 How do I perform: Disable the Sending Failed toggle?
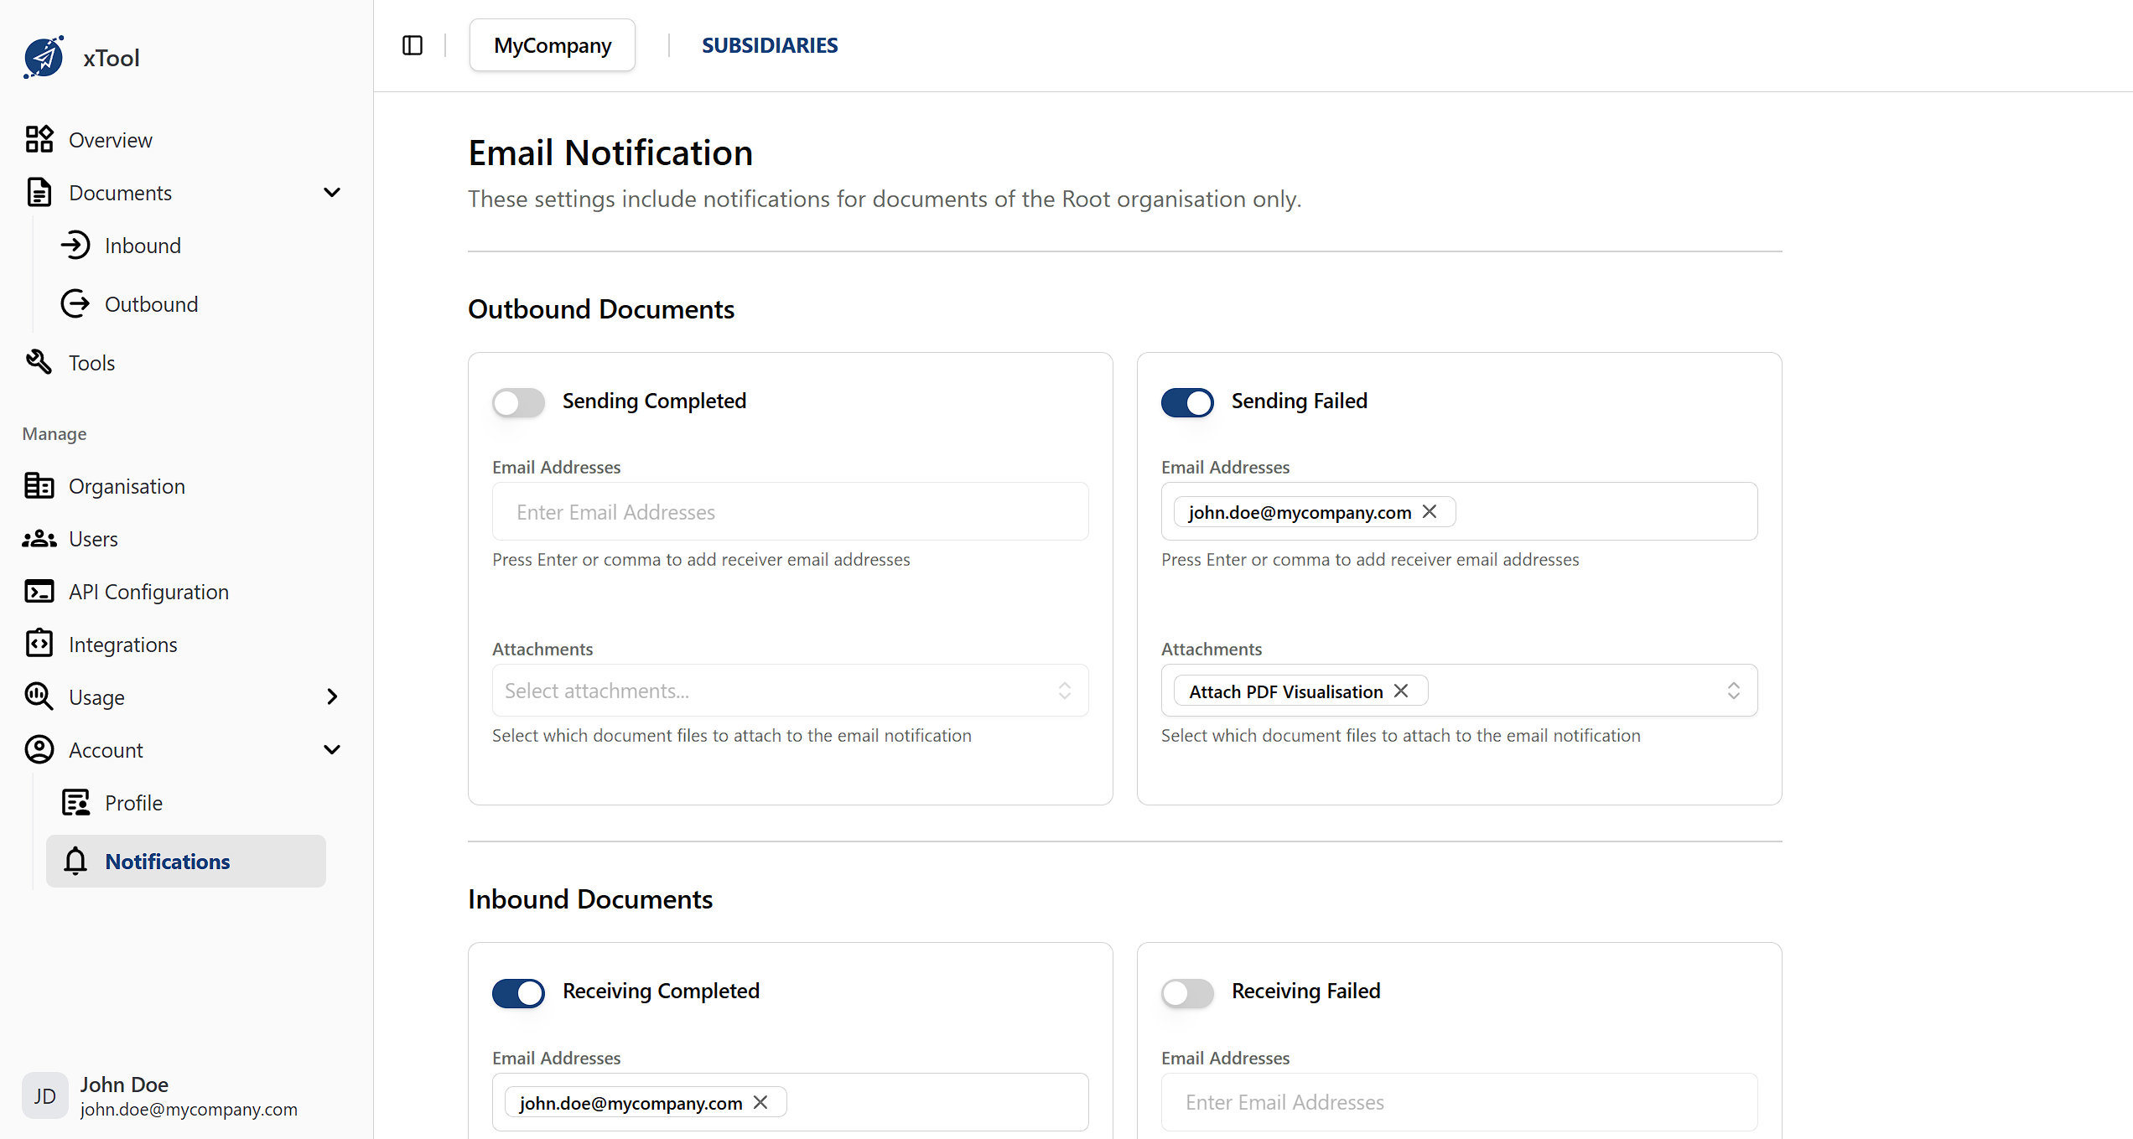1186,402
